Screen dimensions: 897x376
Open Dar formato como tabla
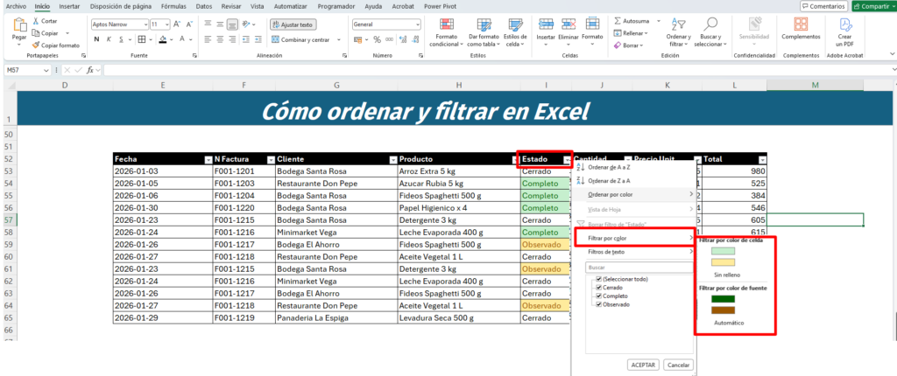coord(484,32)
